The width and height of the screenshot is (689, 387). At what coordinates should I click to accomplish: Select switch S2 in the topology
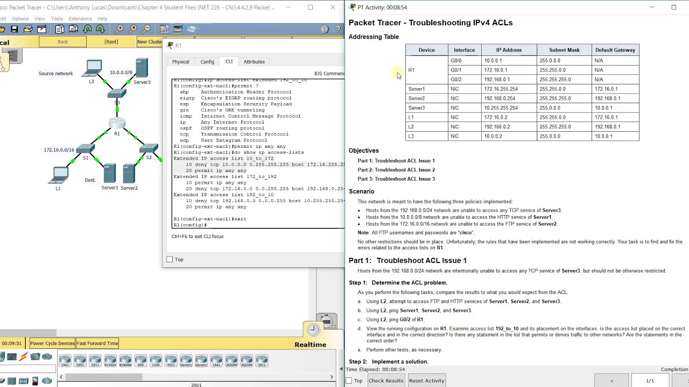[x=149, y=148]
